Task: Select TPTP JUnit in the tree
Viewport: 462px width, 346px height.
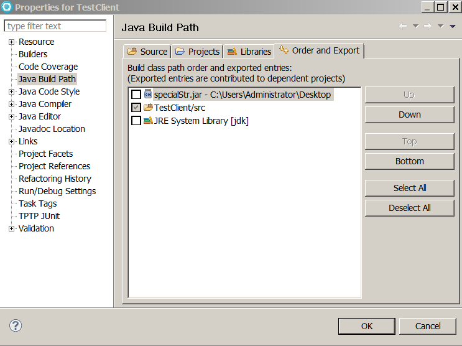Action: coord(39,216)
